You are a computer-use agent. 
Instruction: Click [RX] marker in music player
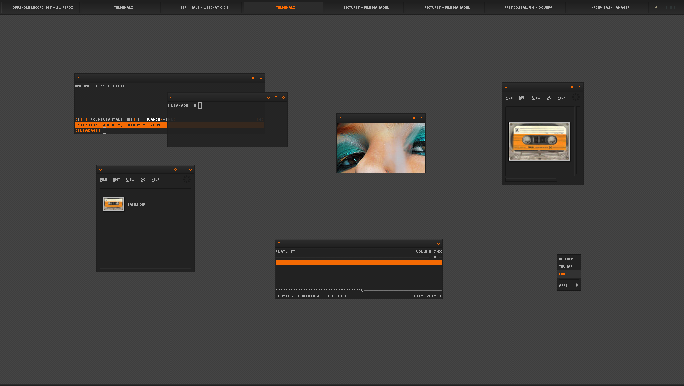coord(434,257)
